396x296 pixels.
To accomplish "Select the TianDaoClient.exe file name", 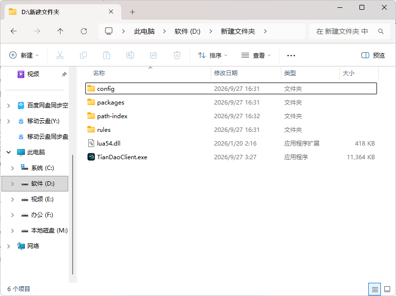I will click(x=122, y=157).
